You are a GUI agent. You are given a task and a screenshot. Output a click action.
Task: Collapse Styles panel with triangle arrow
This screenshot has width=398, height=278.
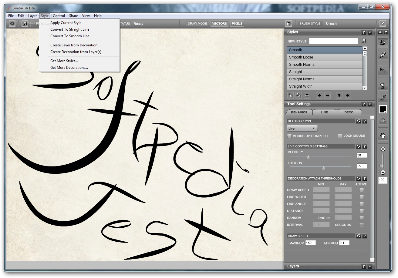pos(370,32)
